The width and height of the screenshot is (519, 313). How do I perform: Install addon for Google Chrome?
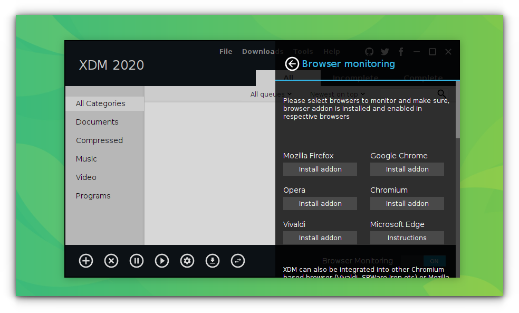pos(407,169)
